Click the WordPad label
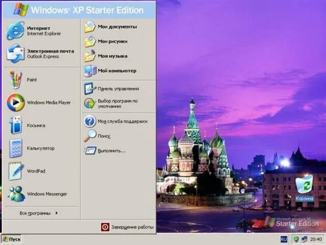Screen dimensions: 326x245 [x=36, y=171]
